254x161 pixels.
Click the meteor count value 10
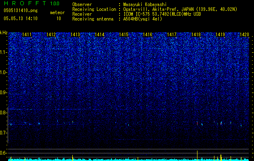(x=59, y=19)
